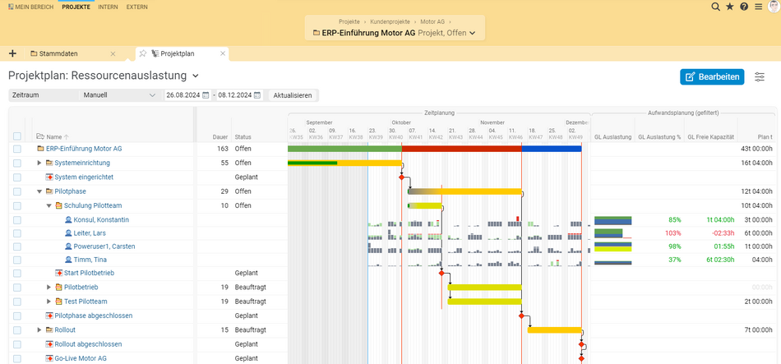Toggle the select-all checkbox in header
Viewport: 781px width, 364px height.
17,136
